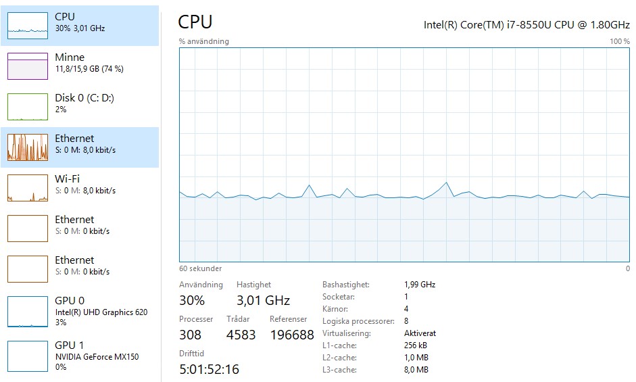Click the main CPU usage graph
Screen dimensions: 636x382
pos(404,154)
